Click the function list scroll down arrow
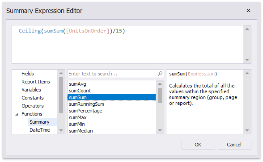Image resolution: width=263 pixels, height=162 pixels. click(160, 130)
